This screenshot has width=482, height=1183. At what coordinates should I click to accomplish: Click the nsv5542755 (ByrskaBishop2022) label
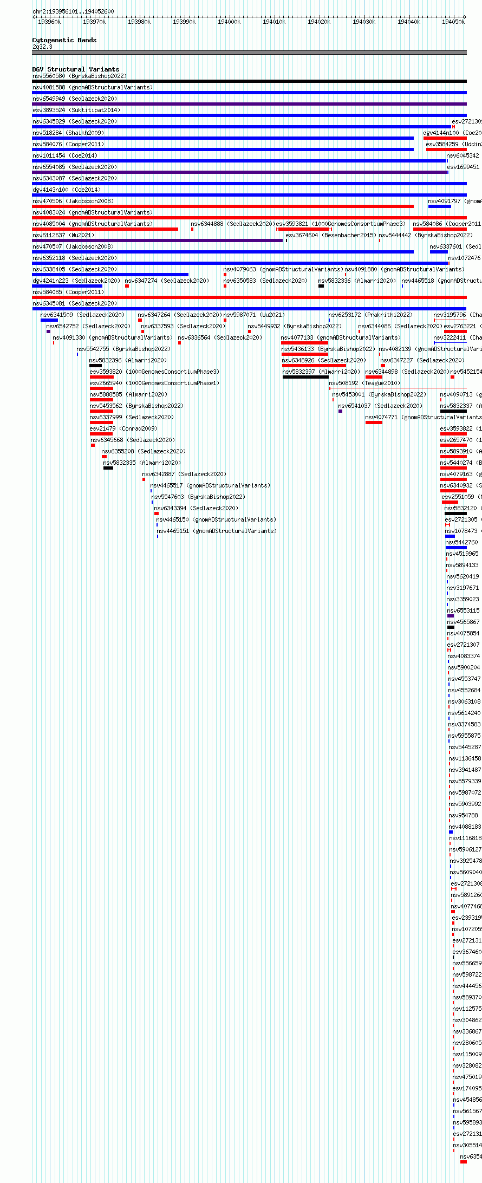(x=123, y=349)
